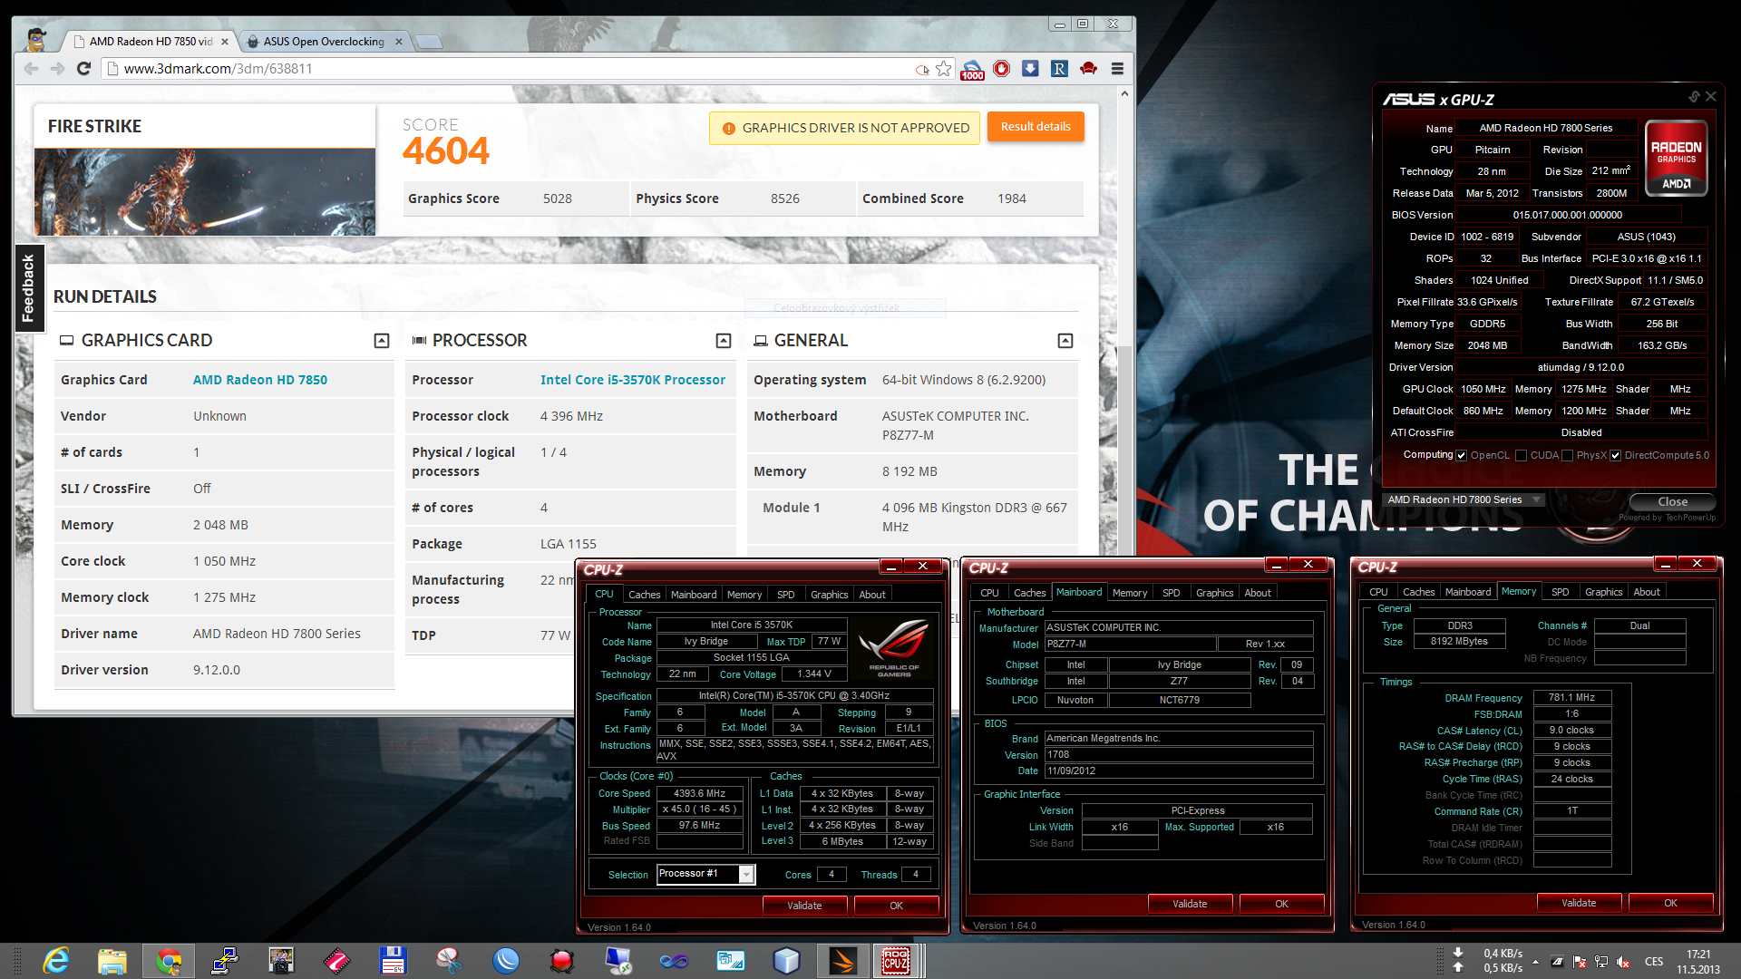Screen dimensions: 1741x979
Task: Open Memory tab in Mainboard CPU-Z window
Action: tap(1130, 593)
